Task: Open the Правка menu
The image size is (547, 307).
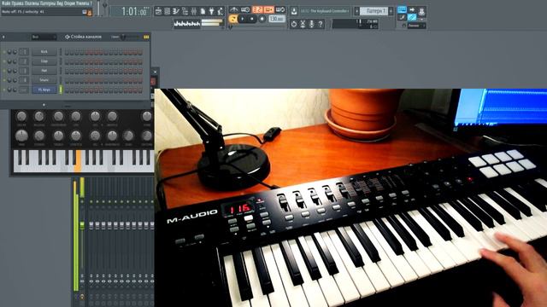Action: coord(18,3)
